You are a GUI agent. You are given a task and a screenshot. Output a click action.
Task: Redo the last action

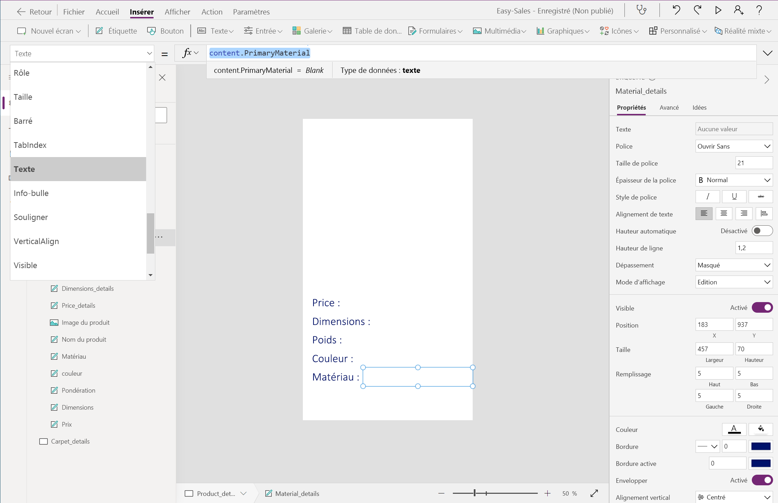click(697, 10)
